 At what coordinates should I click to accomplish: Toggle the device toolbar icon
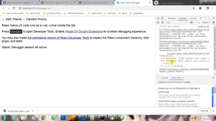(162, 18)
